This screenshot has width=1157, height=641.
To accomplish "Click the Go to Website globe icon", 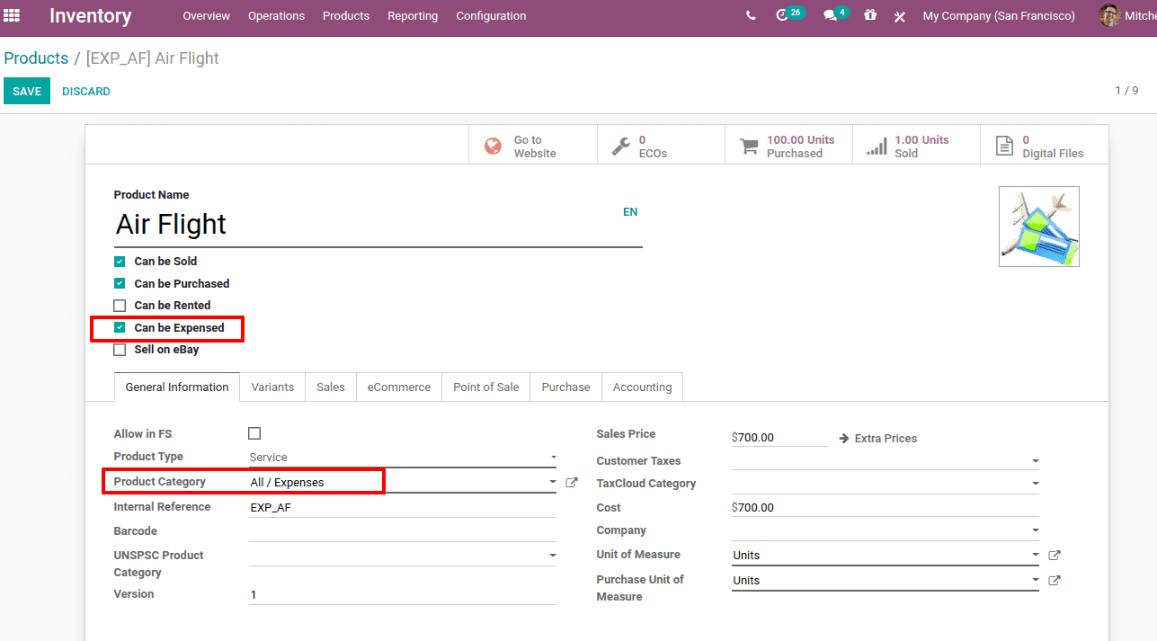I will [x=493, y=146].
